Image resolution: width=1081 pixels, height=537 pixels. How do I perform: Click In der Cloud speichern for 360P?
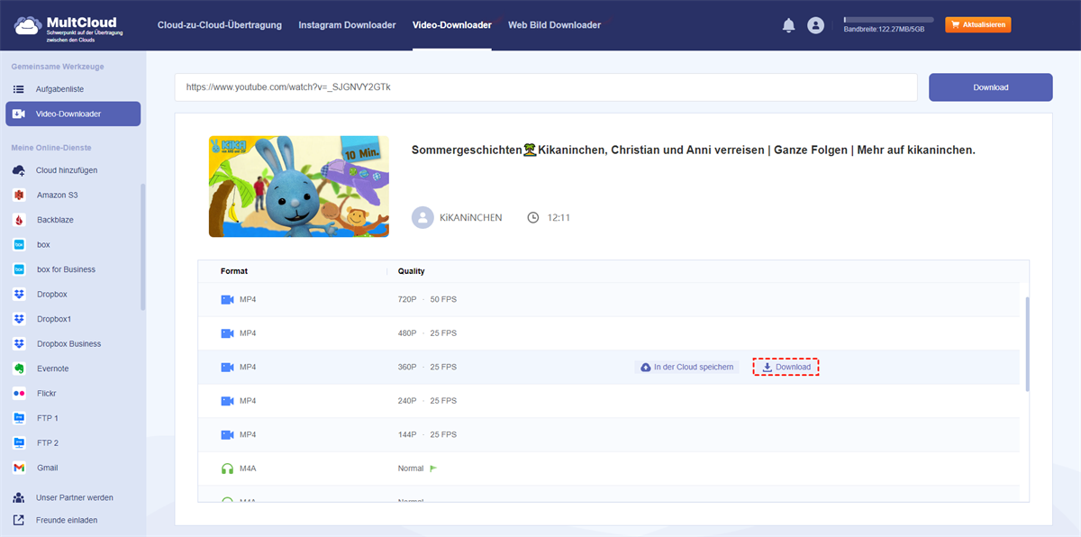click(x=688, y=368)
